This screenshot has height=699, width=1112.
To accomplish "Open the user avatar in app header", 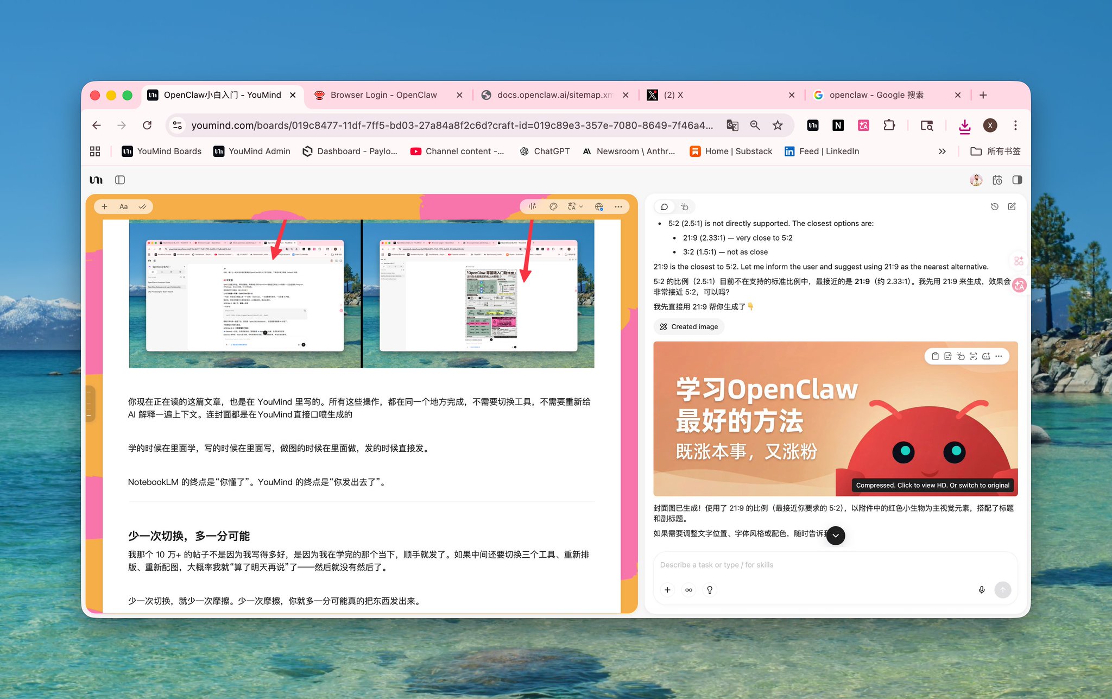I will point(976,180).
